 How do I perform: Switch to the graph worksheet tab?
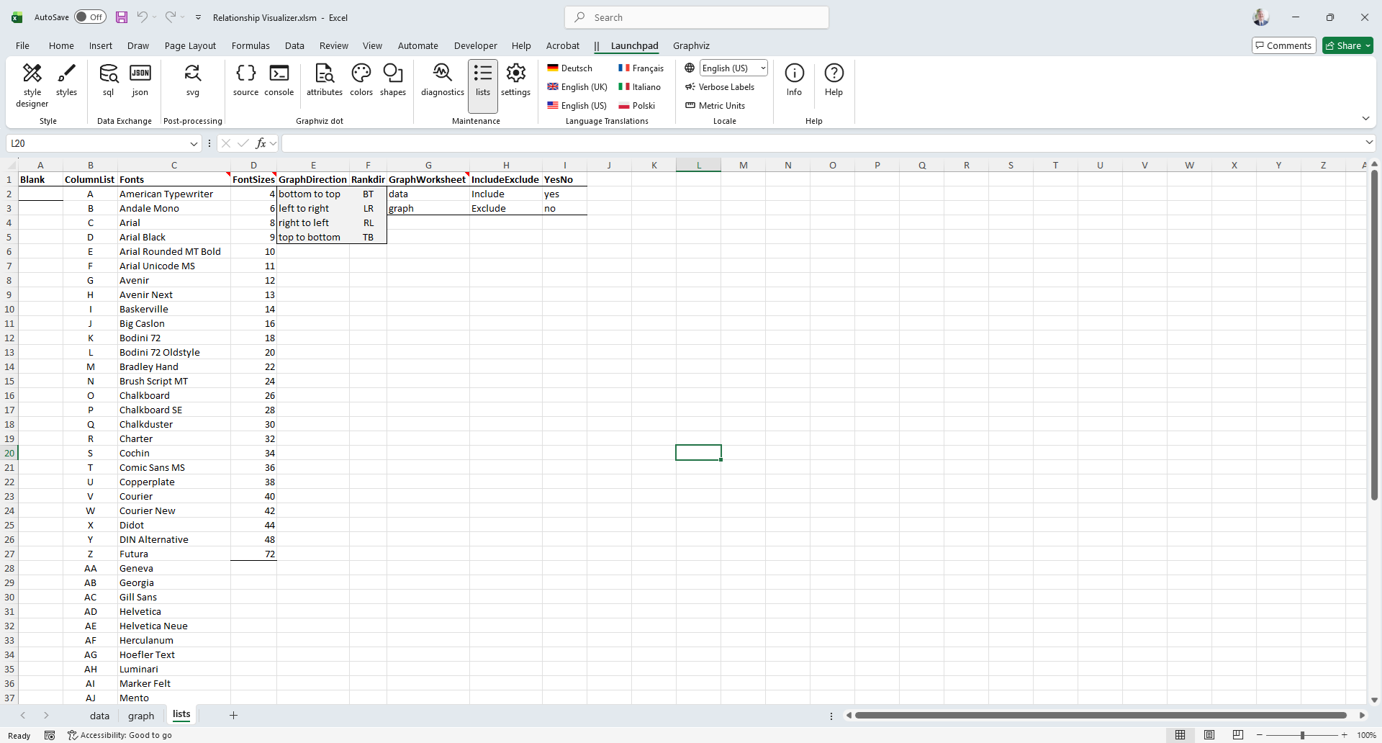[x=141, y=716]
